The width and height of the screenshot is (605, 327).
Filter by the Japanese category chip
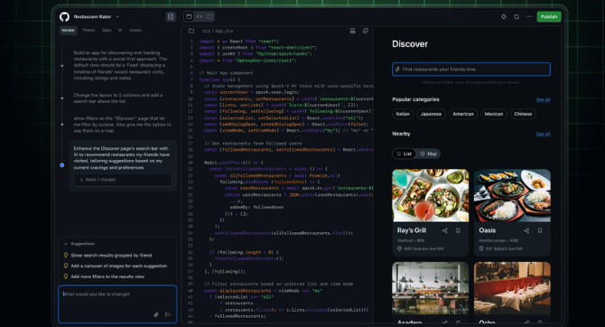tap(431, 114)
